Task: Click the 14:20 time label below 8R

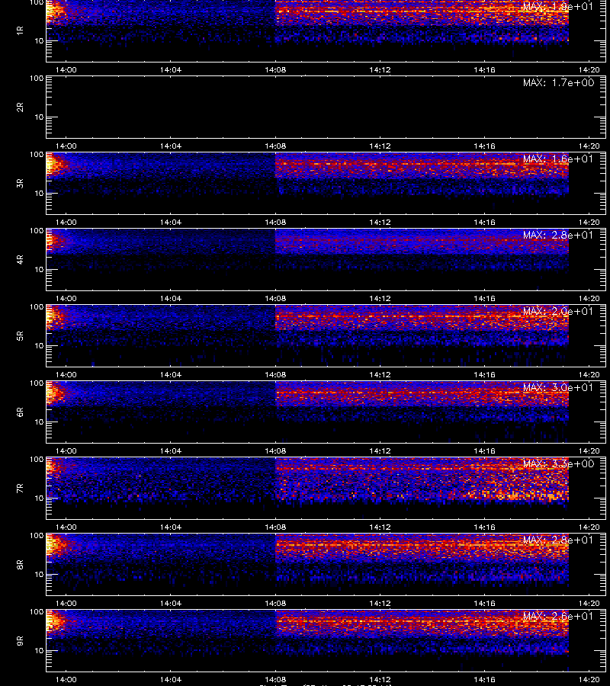Action: point(589,604)
